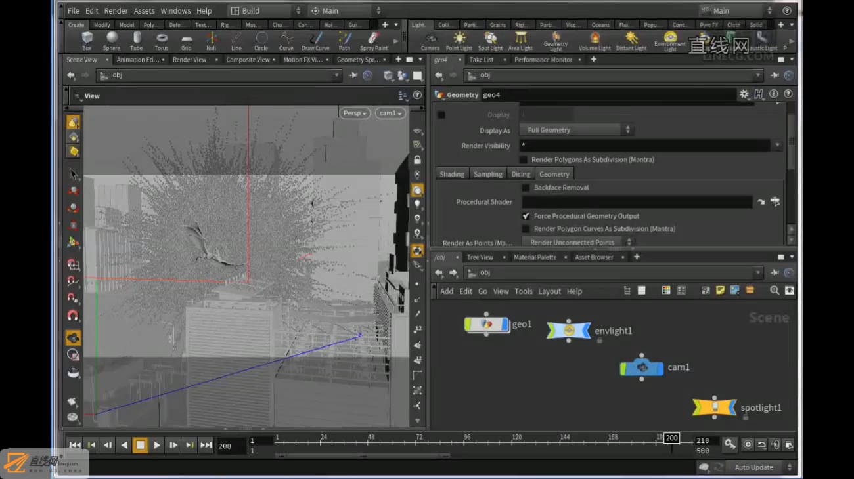854x479 pixels.
Task: Click the Procedural Shader input field
Action: point(636,202)
